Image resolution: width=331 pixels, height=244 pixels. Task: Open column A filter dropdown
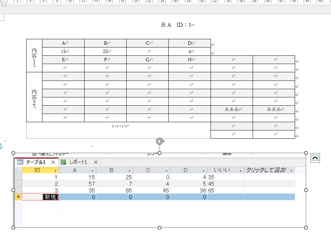coord(92,170)
